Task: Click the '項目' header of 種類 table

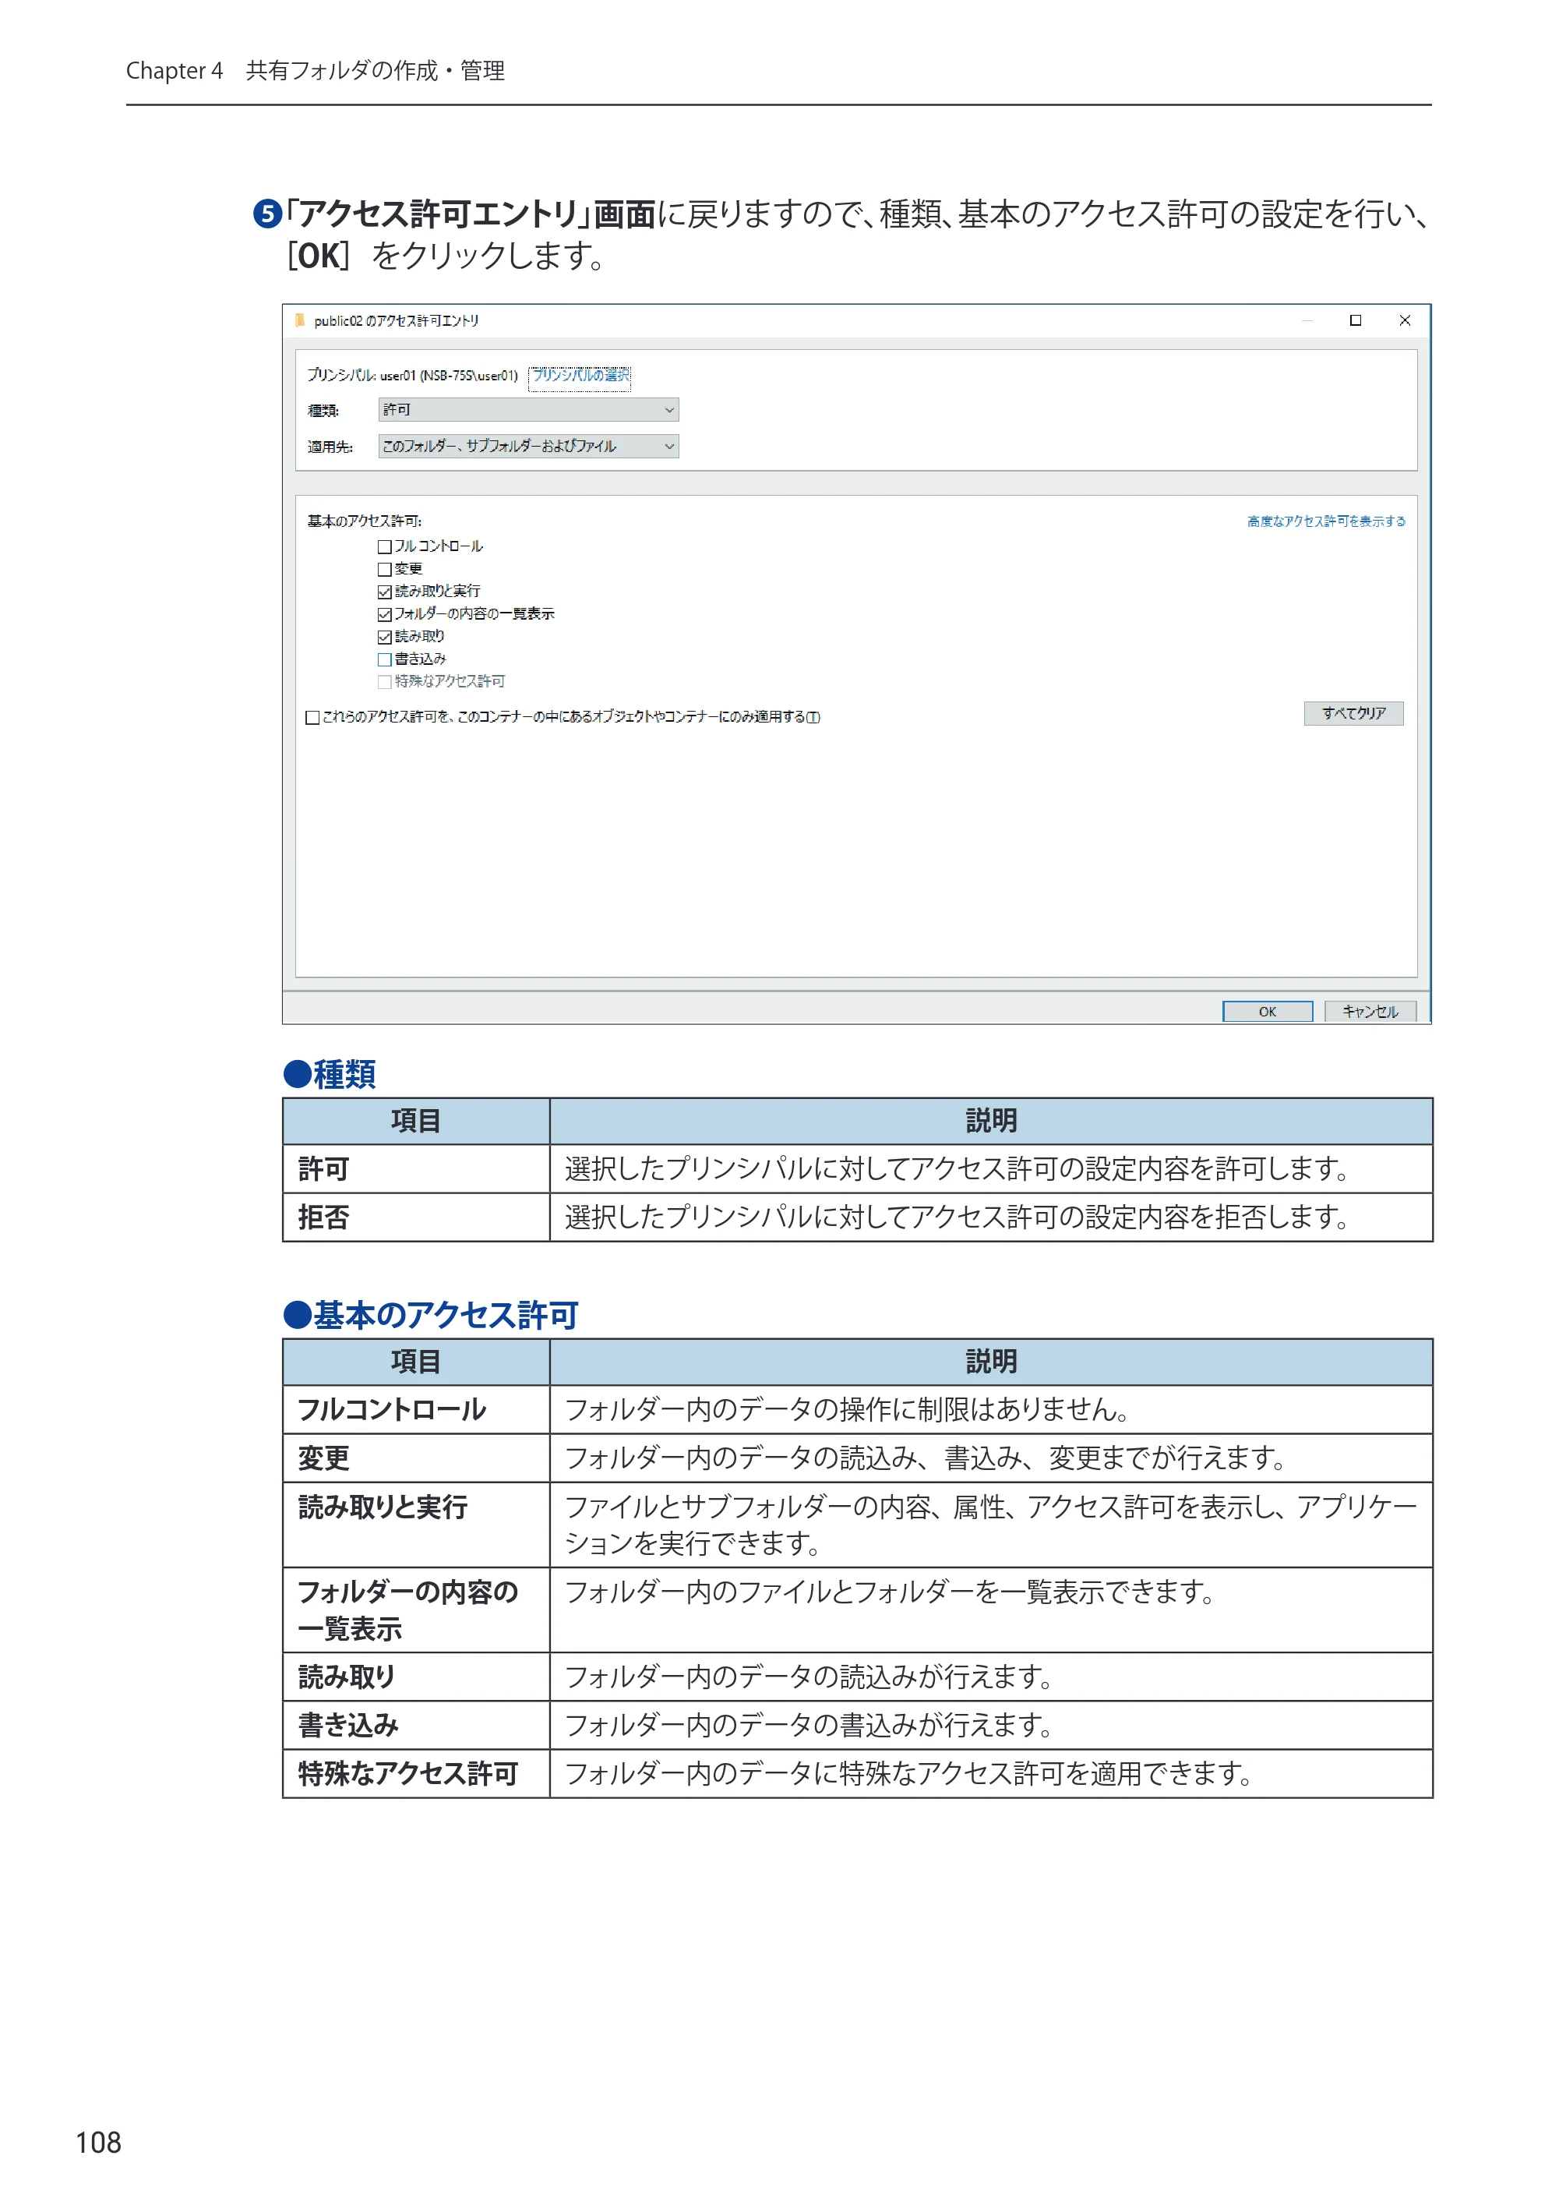Action: click(x=416, y=1121)
